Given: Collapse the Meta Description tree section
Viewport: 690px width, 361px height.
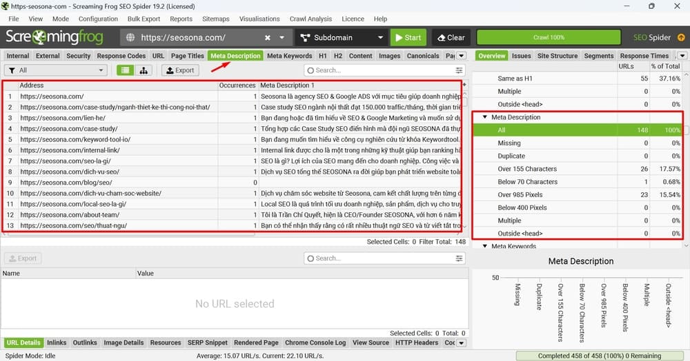Looking at the screenshot, I should pos(485,117).
